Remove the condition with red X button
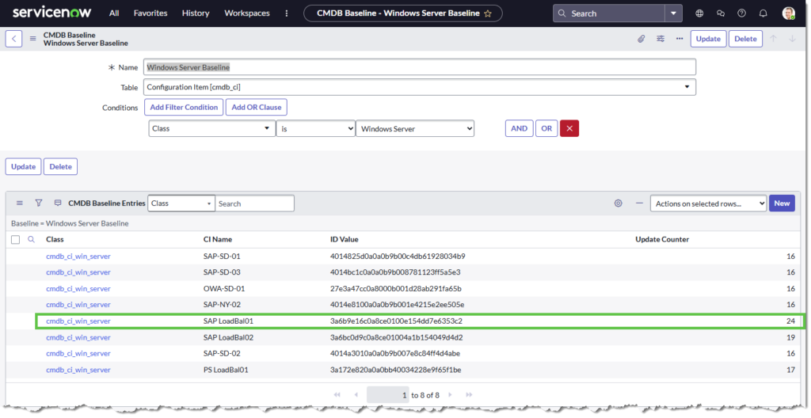The width and height of the screenshot is (811, 418). [569, 128]
